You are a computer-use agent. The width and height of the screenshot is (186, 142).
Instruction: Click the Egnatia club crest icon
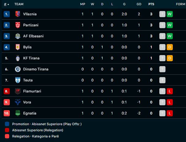click(17, 113)
